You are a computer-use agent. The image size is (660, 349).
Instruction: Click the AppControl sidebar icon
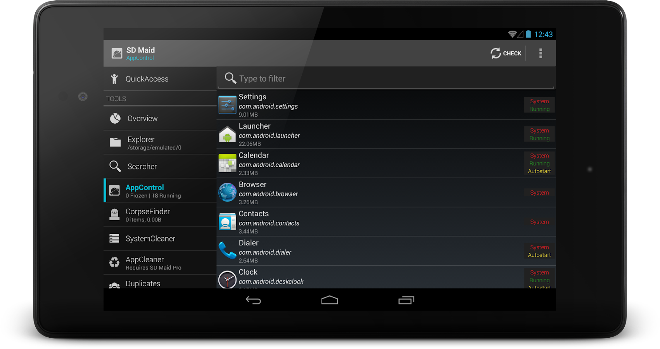tap(114, 190)
